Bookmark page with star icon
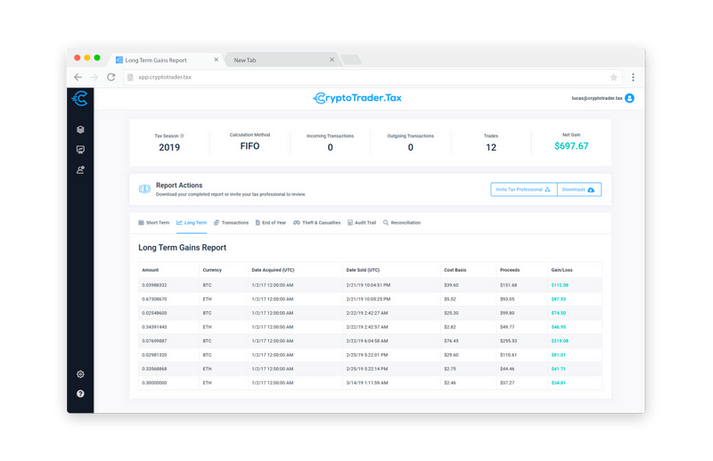Screen dimensions: 713x461 [x=613, y=78]
